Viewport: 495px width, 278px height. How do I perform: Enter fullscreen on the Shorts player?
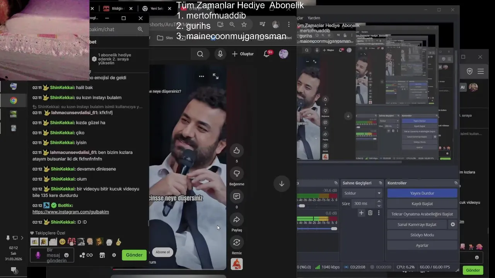[x=216, y=76]
